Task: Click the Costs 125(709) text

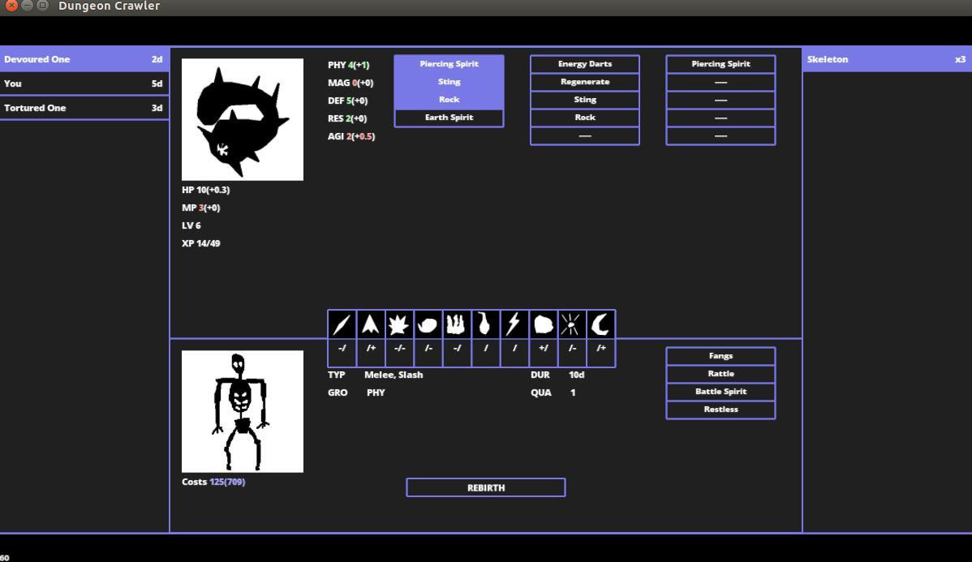Action: (213, 482)
